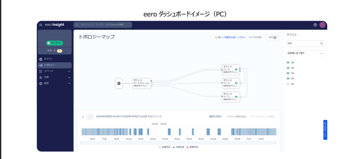Click the sparkle icon by 新しい体験をお試しください
Viewport: 354px width, 159px height.
(216, 38)
